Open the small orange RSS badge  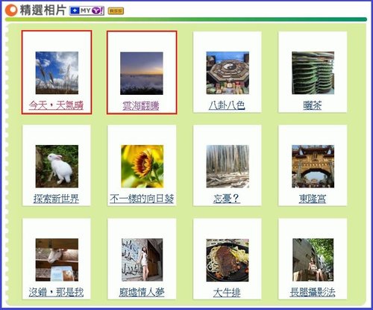(116, 10)
